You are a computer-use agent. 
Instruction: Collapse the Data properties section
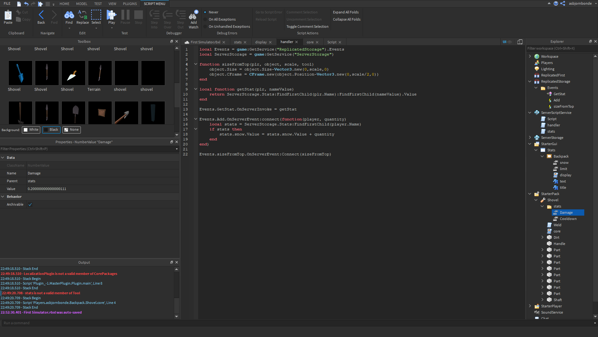point(3,158)
